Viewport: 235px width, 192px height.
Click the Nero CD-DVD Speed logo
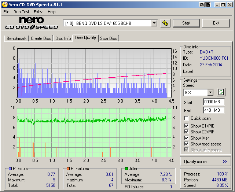tap(32, 23)
